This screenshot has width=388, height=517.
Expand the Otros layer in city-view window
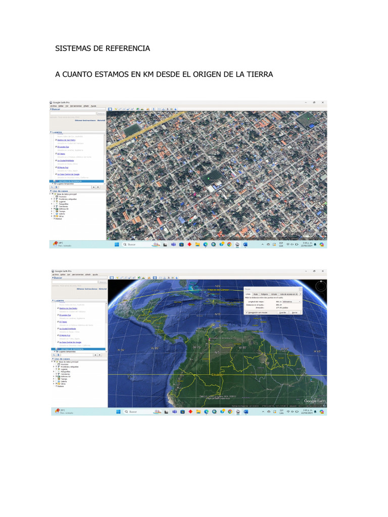[52, 216]
